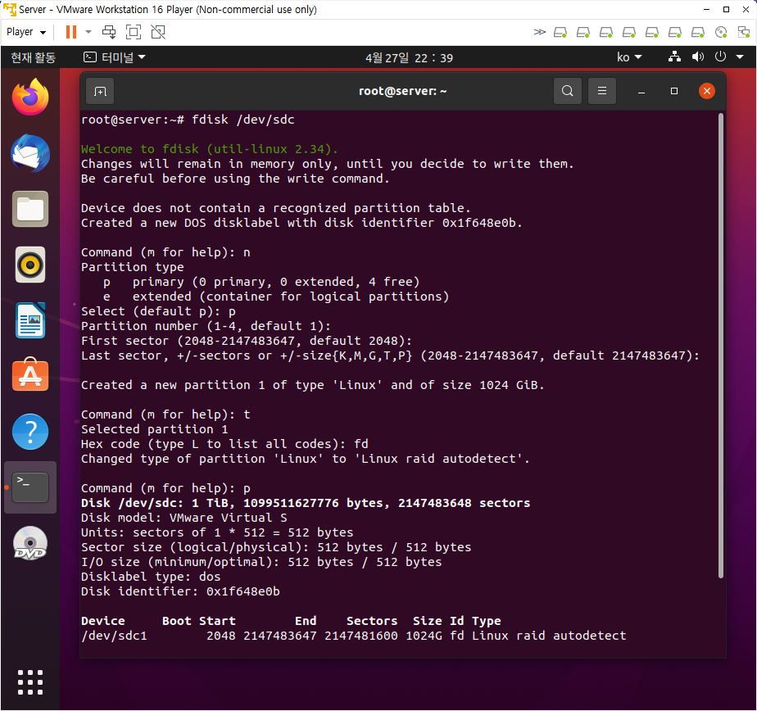This screenshot has width=757, height=711.
Task: Open the Player menu in VMware
Action: (26, 32)
